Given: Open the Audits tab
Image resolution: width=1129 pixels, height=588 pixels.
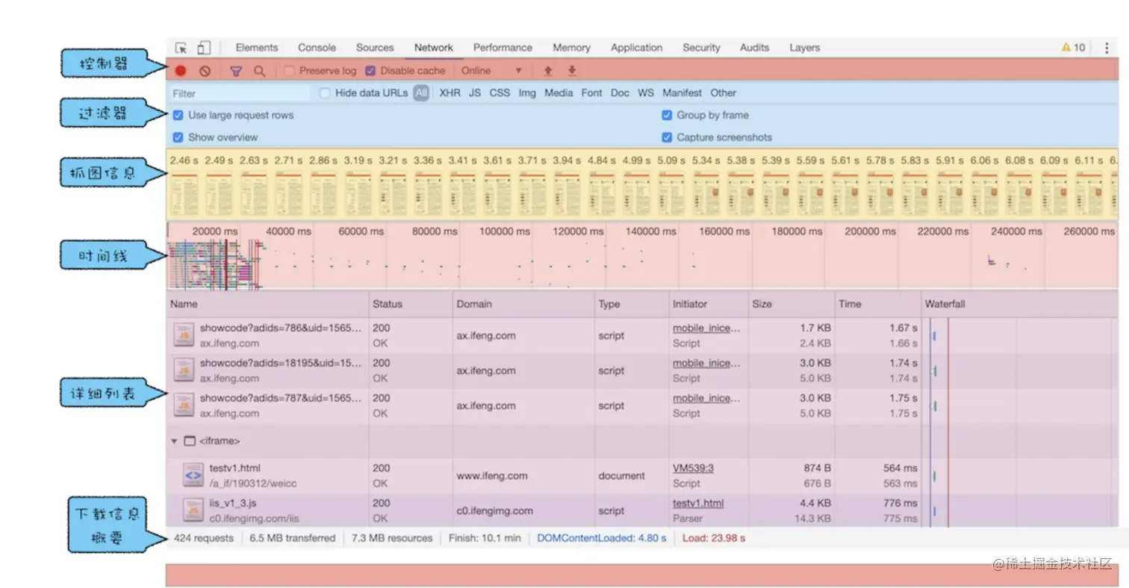Looking at the screenshot, I should [754, 48].
